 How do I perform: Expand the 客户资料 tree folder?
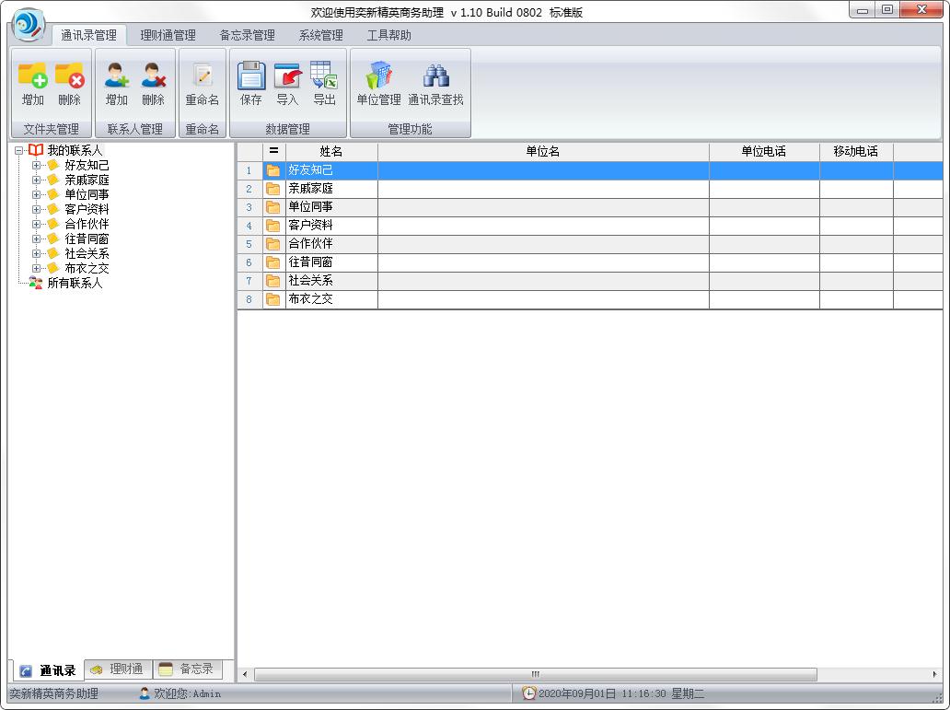(x=37, y=210)
